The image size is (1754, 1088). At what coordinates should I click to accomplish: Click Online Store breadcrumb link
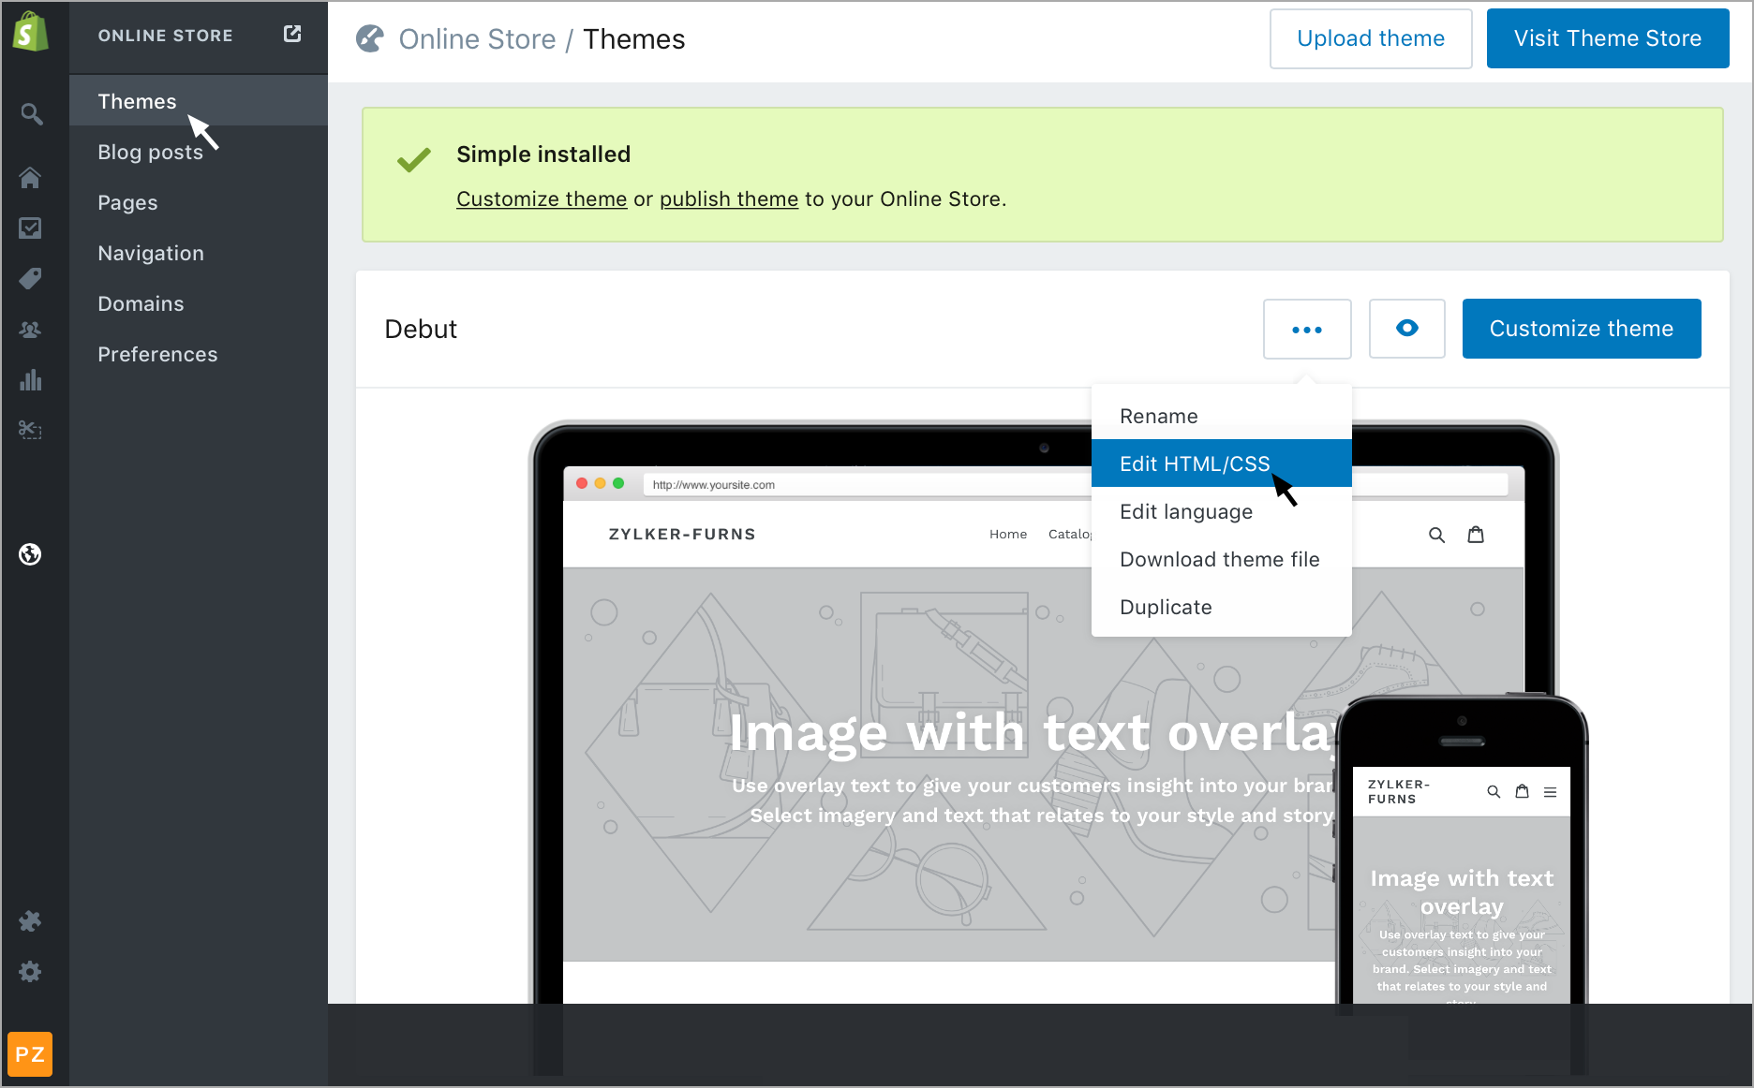pyautogui.click(x=477, y=39)
